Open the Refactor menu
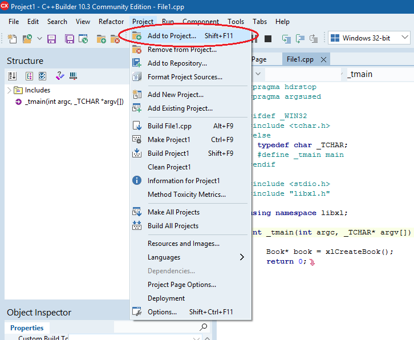Image resolution: width=414 pixels, height=340 pixels. (x=111, y=22)
